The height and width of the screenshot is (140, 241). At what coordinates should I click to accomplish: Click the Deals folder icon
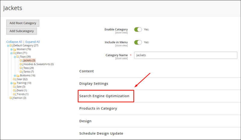tap(14, 90)
